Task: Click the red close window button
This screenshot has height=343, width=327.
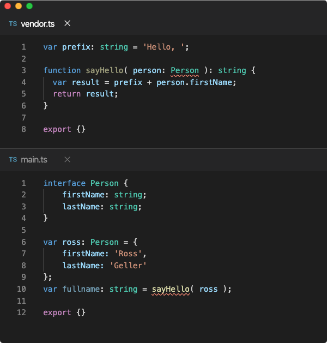Action: pyautogui.click(x=8, y=6)
